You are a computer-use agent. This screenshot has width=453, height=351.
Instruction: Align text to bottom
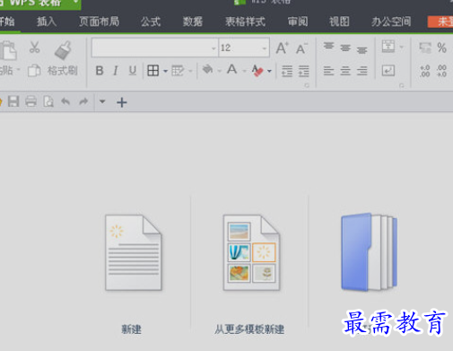pos(362,50)
